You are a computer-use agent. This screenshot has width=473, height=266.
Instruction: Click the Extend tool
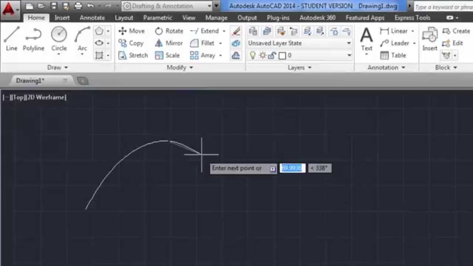point(204,31)
